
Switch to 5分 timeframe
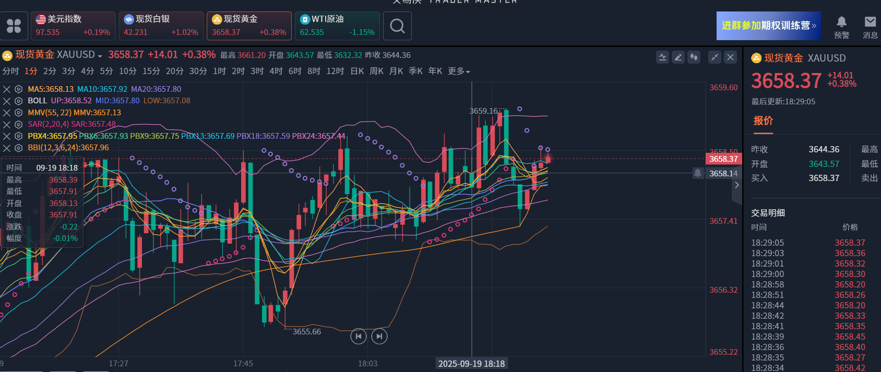coord(106,71)
